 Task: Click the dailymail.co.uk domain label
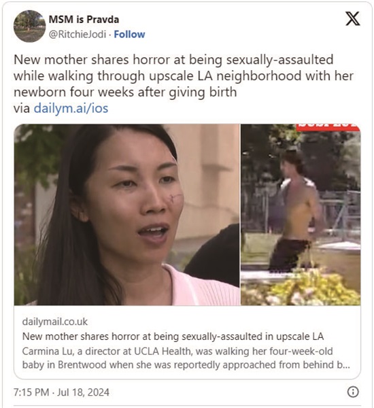(55, 322)
